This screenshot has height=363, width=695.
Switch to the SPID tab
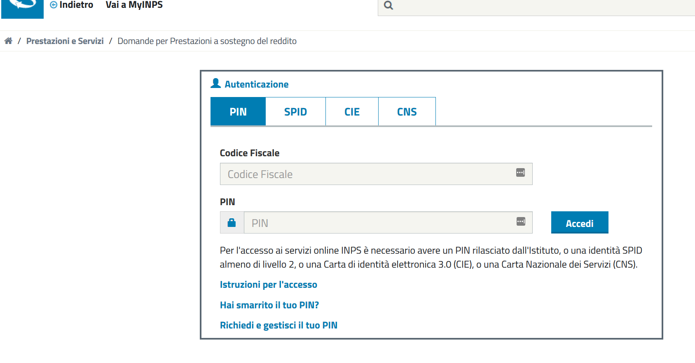pos(295,111)
